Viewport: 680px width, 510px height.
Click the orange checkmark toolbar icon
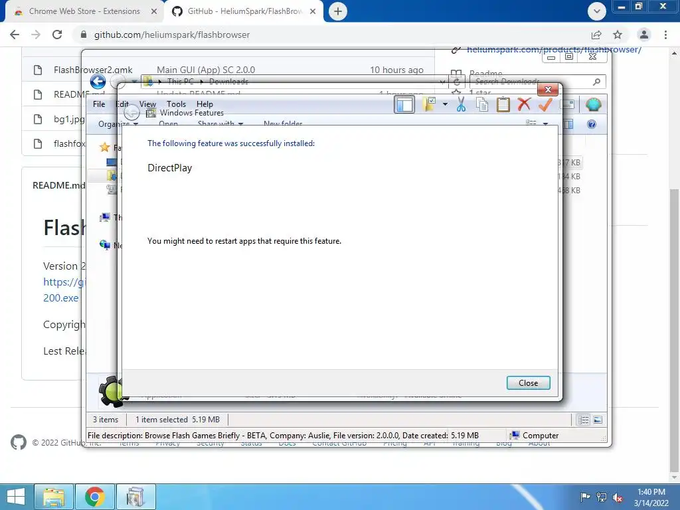(x=545, y=104)
